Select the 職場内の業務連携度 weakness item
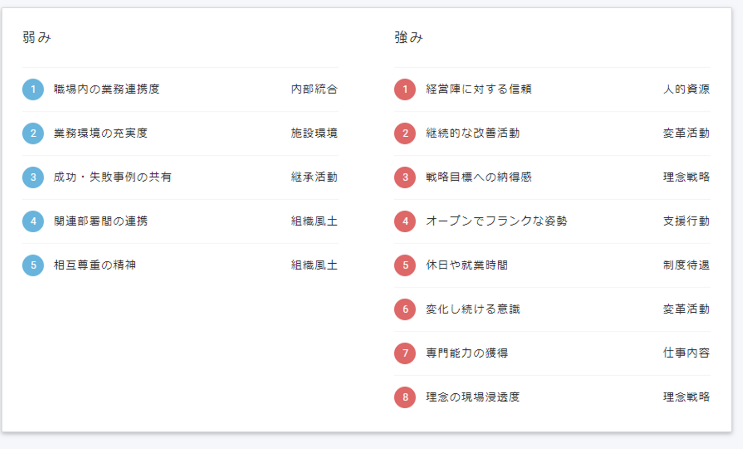 [106, 89]
